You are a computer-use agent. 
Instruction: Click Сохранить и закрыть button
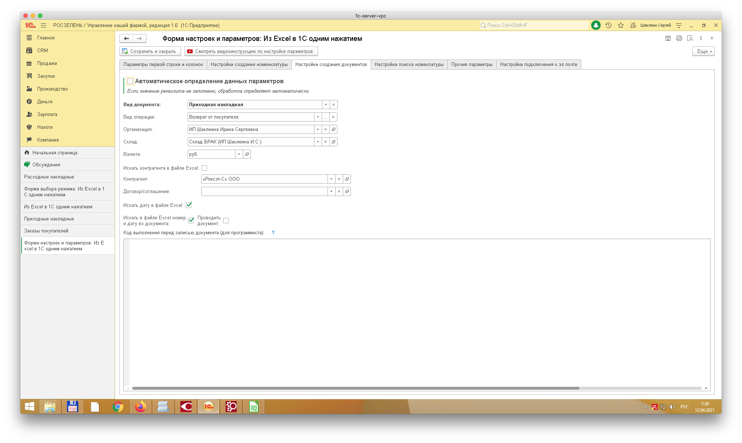click(150, 51)
